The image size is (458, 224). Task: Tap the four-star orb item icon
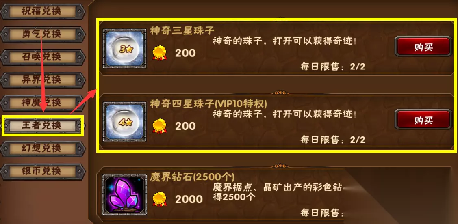click(x=125, y=122)
